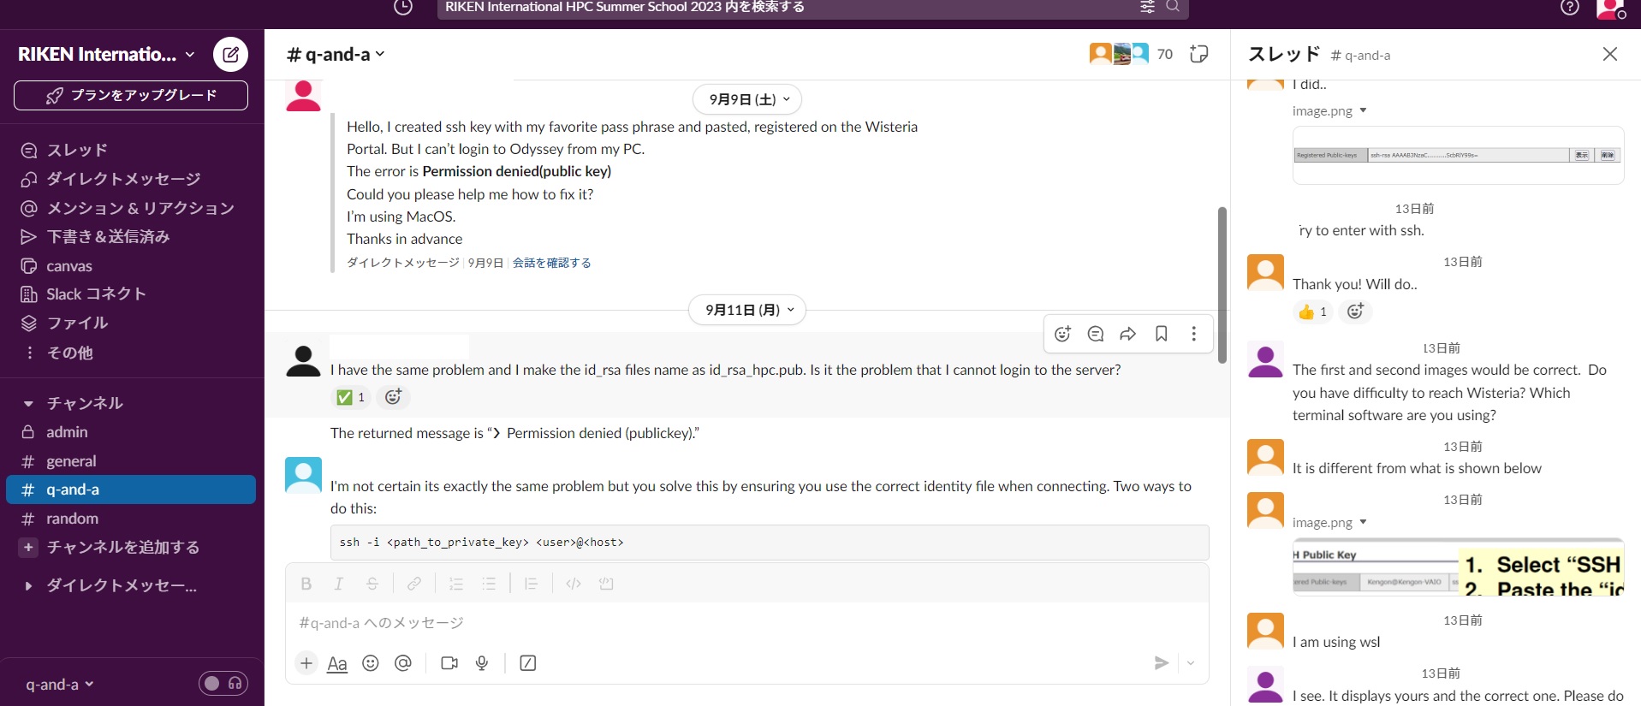Open the 9月11日 (月) date jump menu

coord(747,310)
